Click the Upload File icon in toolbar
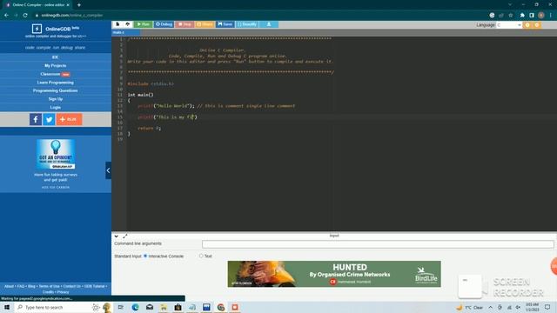This screenshot has width=557, height=313. pos(128,24)
